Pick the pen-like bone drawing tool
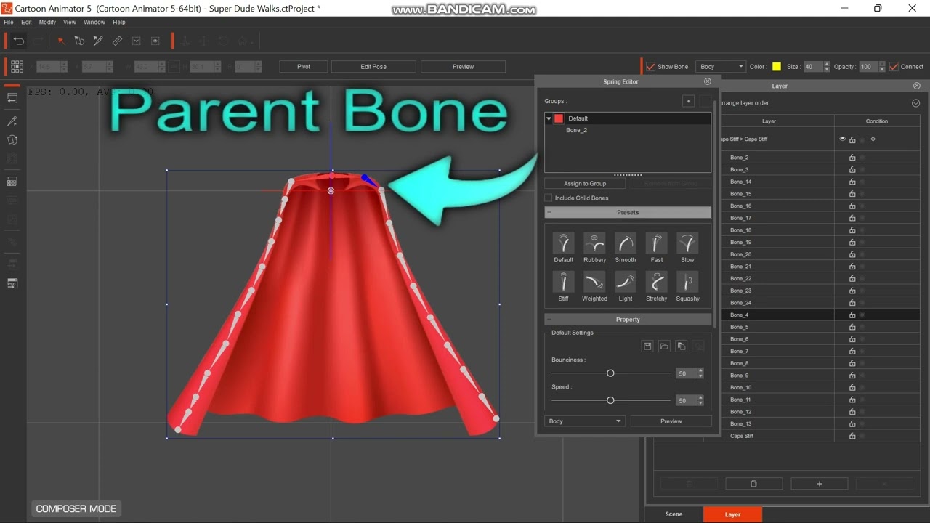Viewport: 930px width, 523px height. pos(98,41)
